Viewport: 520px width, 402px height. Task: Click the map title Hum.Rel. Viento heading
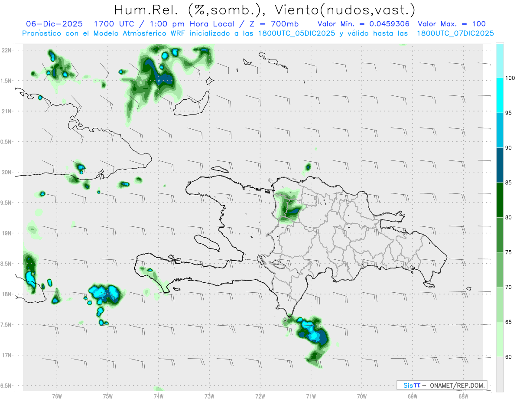click(264, 10)
